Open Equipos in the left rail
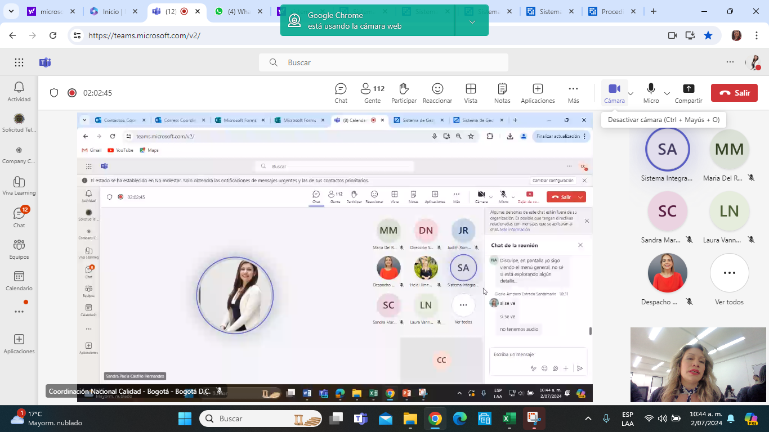Image resolution: width=769 pixels, height=432 pixels. coord(19,249)
